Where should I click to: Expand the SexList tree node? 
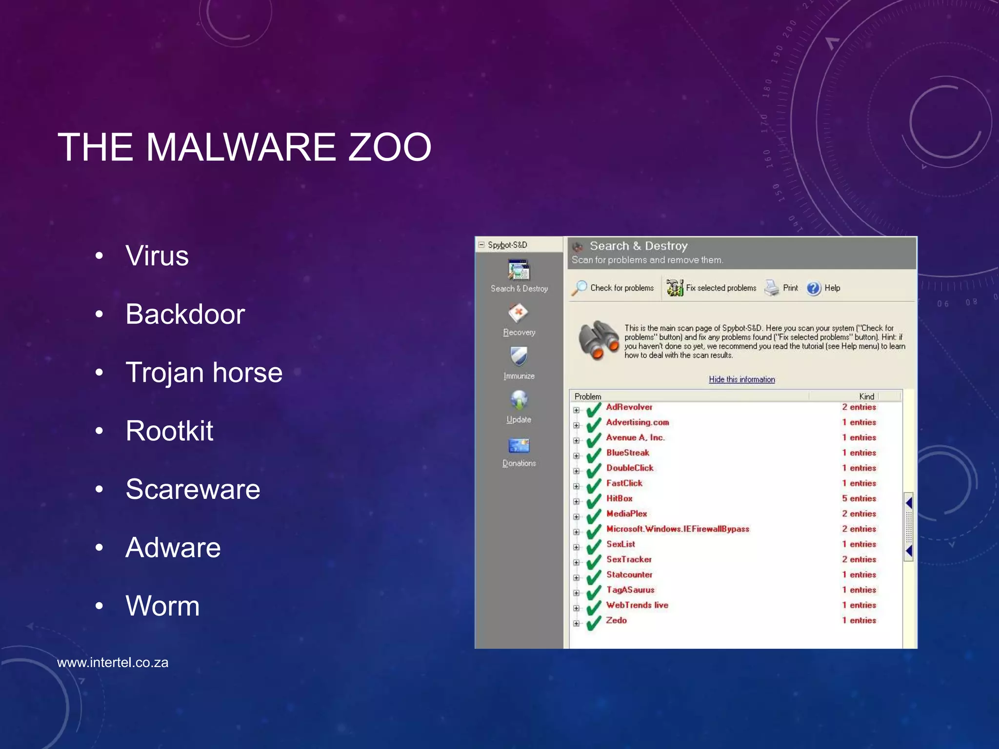pyautogui.click(x=576, y=547)
